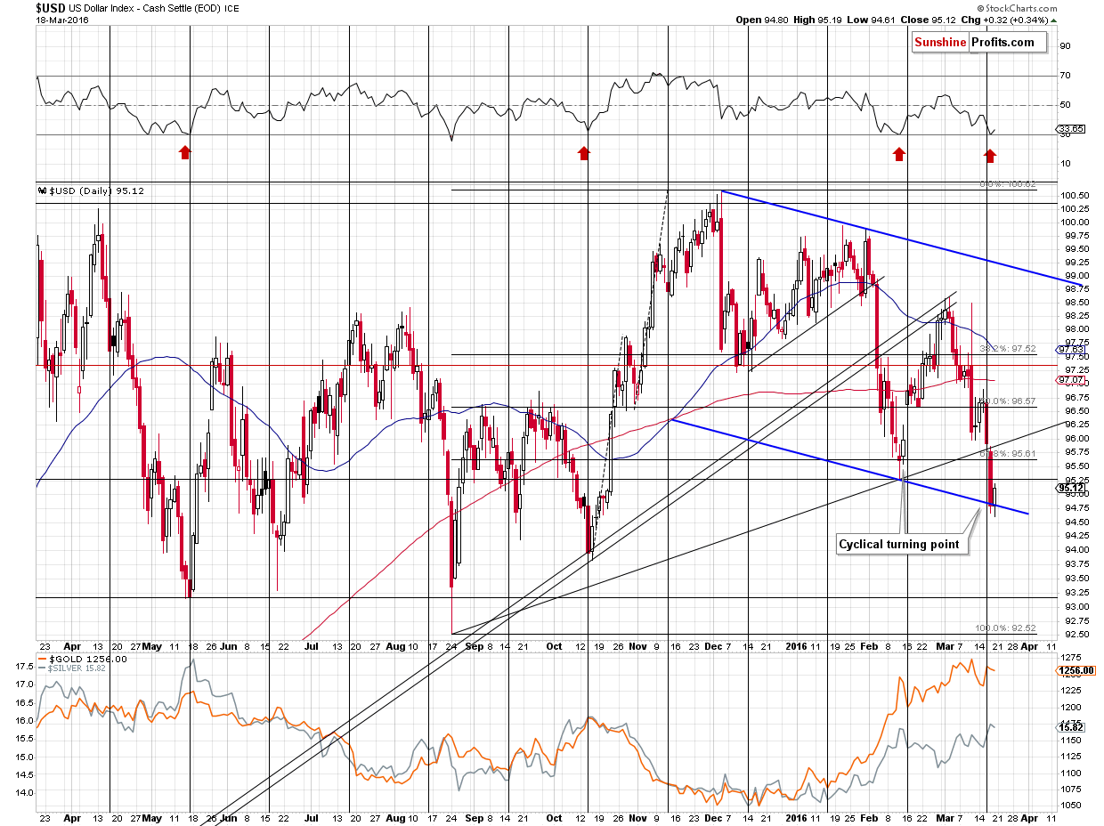
Task: Click the 'High 95.19' value
Action: point(816,20)
